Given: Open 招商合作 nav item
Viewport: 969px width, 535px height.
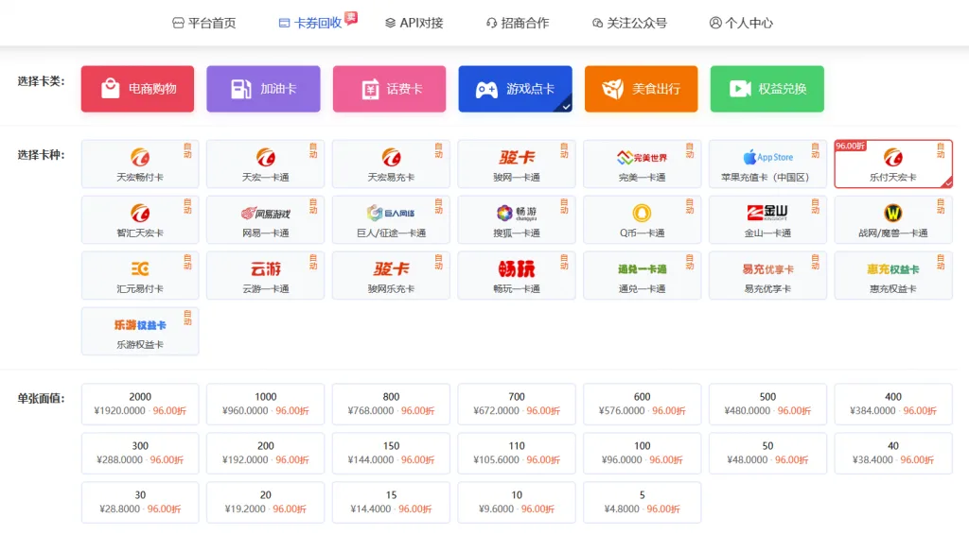Looking at the screenshot, I should [x=518, y=23].
